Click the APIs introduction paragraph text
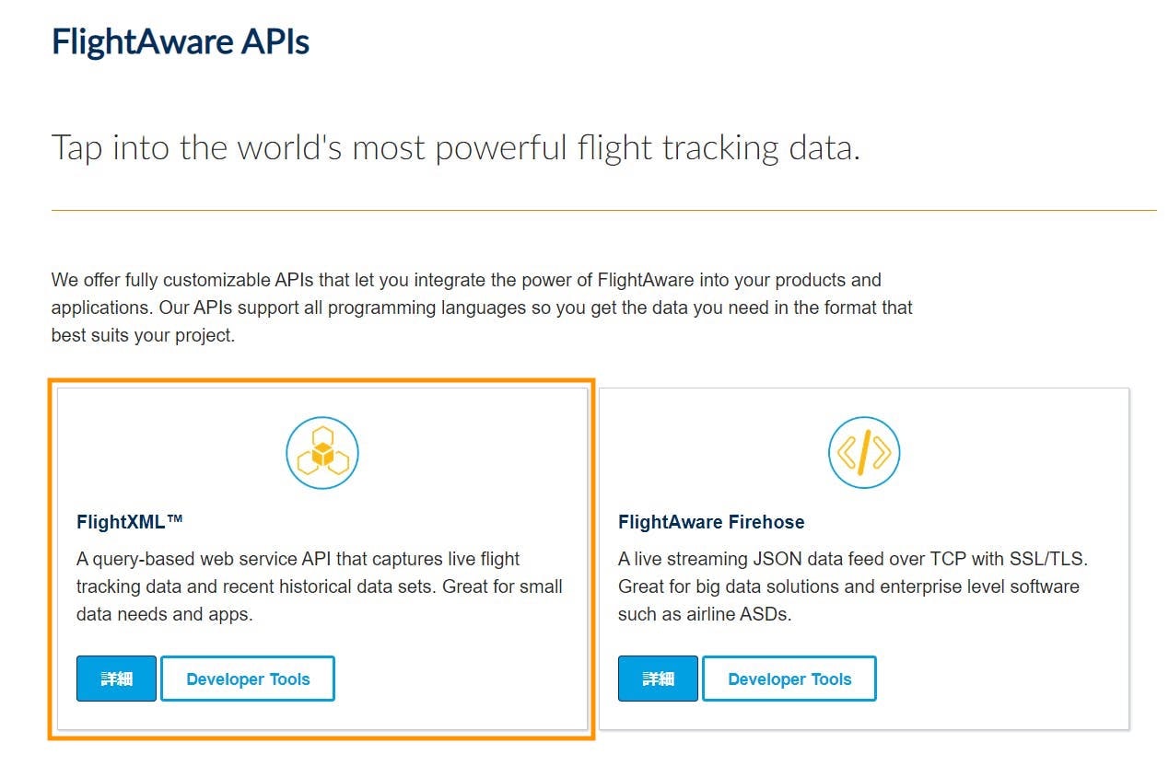1169x766 pixels. click(x=481, y=307)
